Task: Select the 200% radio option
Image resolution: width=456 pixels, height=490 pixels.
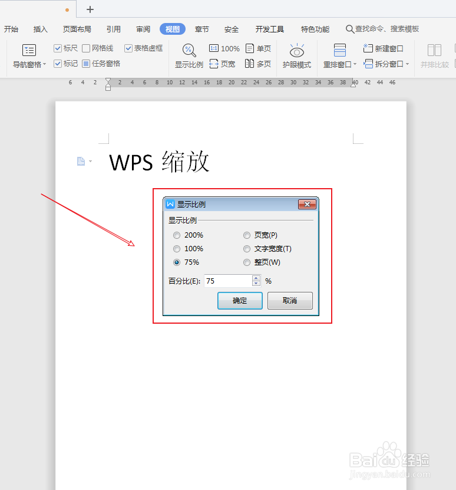Action: (177, 235)
